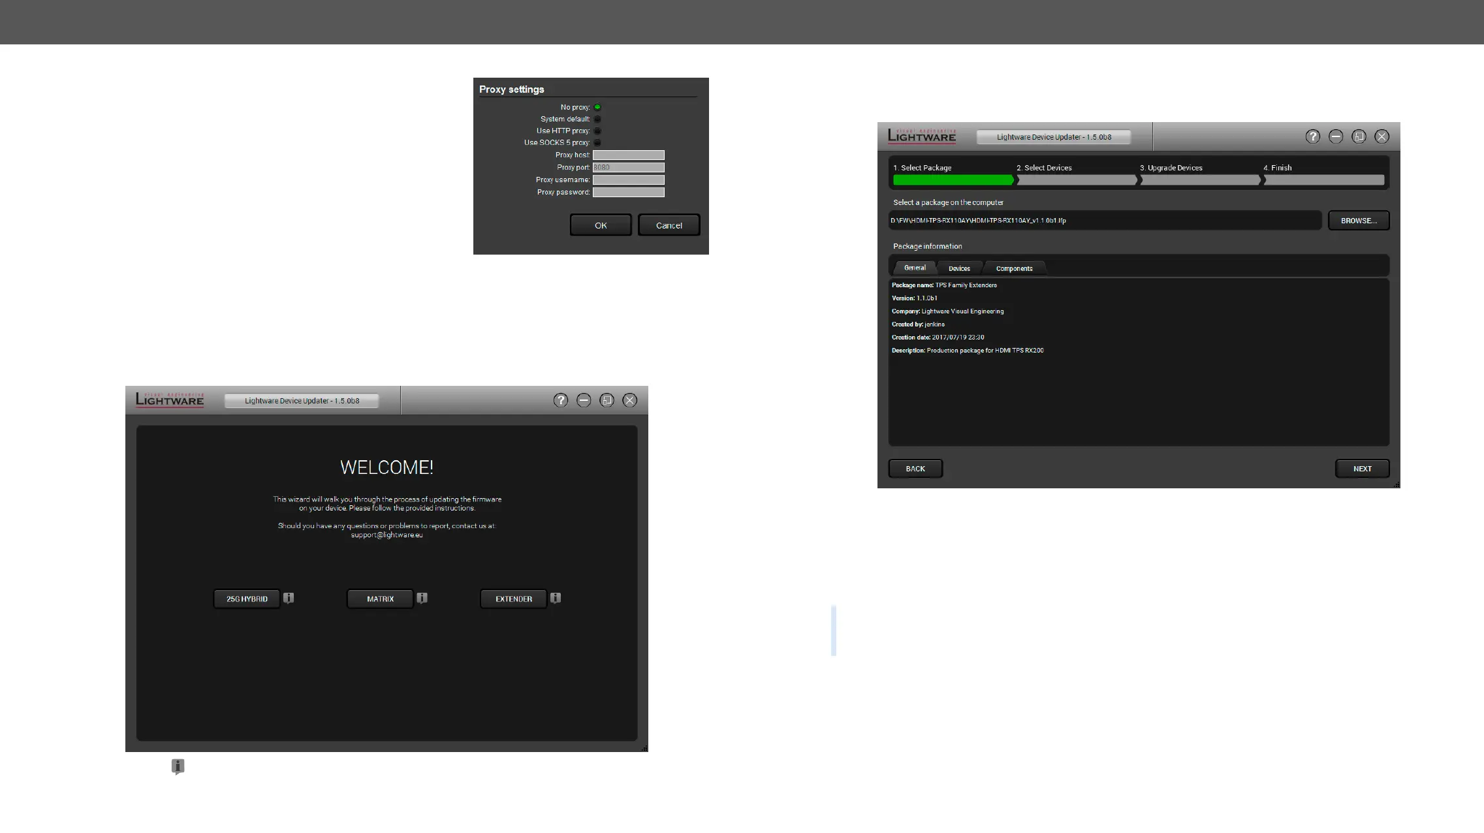1484x833 pixels.
Task: Click step 2 Select Devices progress bar
Action: (1077, 180)
